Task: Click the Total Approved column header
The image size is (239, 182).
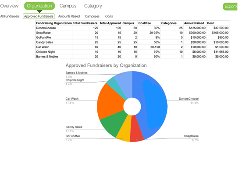Action: click(110, 23)
